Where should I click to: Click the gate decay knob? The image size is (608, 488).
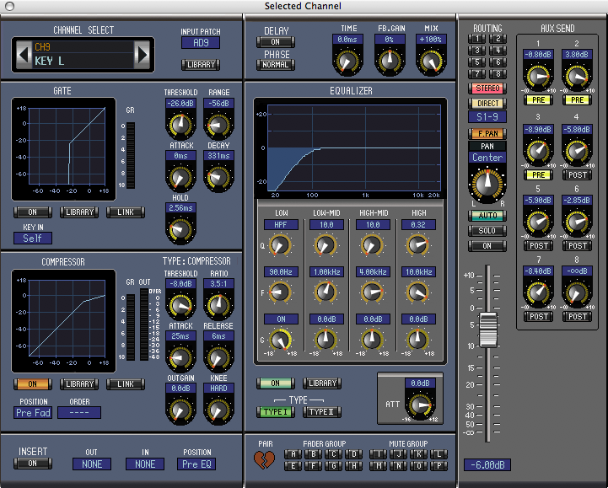(218, 177)
